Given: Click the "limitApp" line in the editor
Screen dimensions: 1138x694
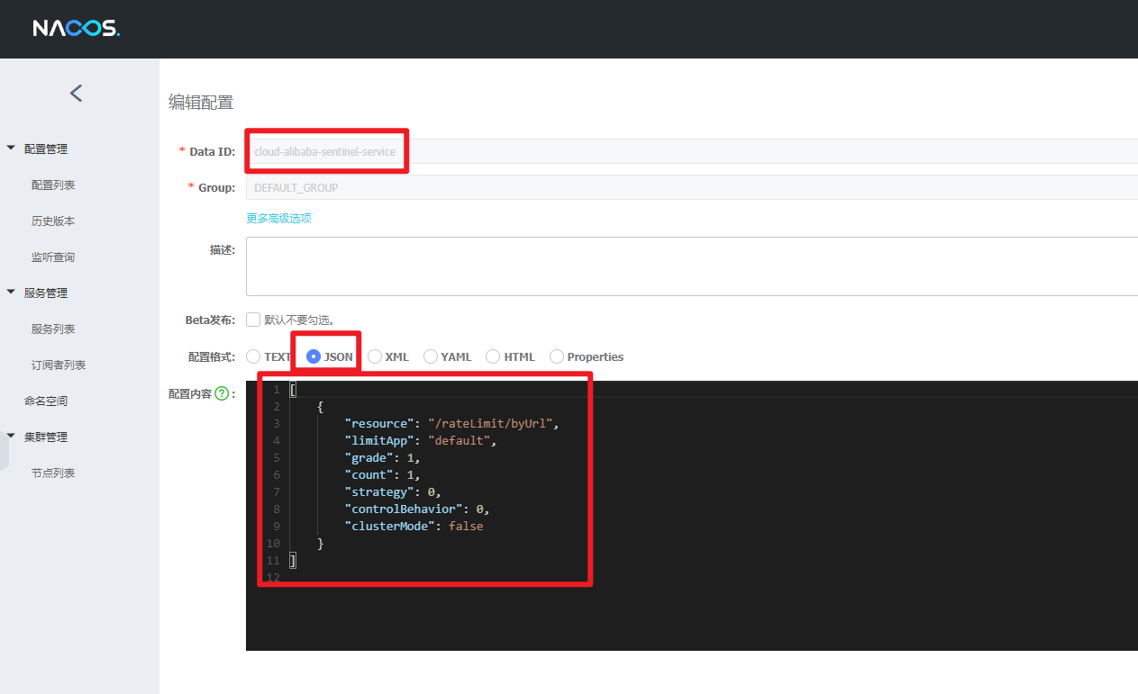Looking at the screenshot, I should (x=421, y=440).
